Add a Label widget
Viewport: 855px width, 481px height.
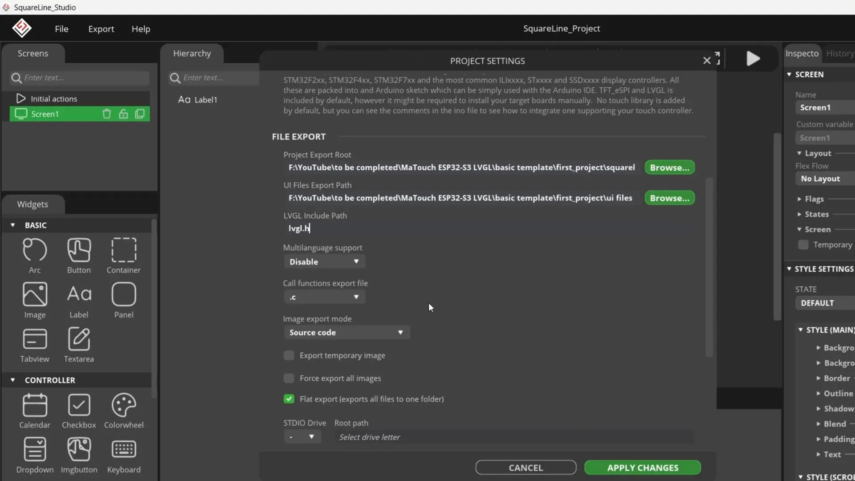click(x=79, y=300)
